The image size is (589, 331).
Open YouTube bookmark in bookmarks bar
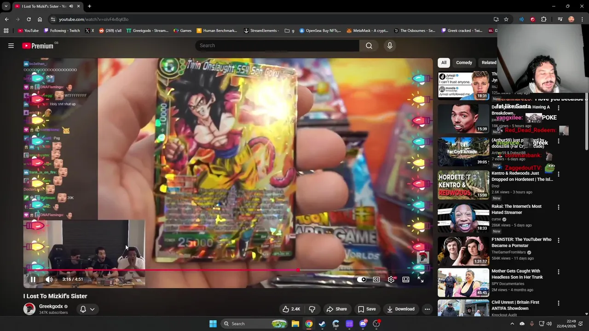(28, 31)
